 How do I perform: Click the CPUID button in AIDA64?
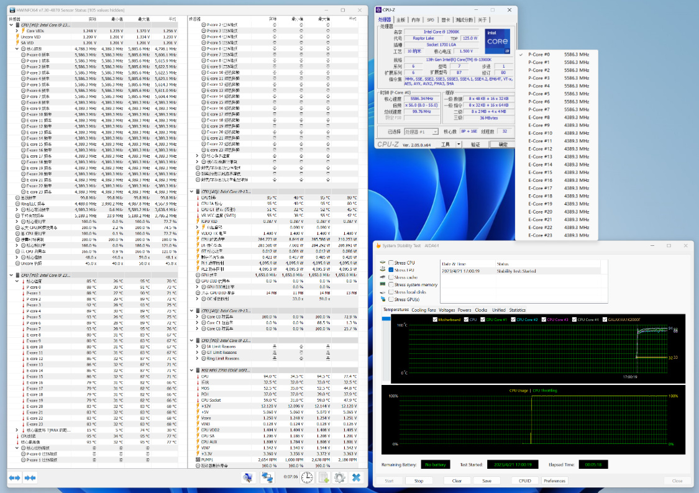click(524, 481)
